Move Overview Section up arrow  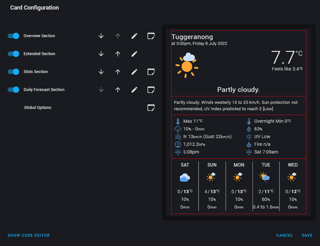117,36
